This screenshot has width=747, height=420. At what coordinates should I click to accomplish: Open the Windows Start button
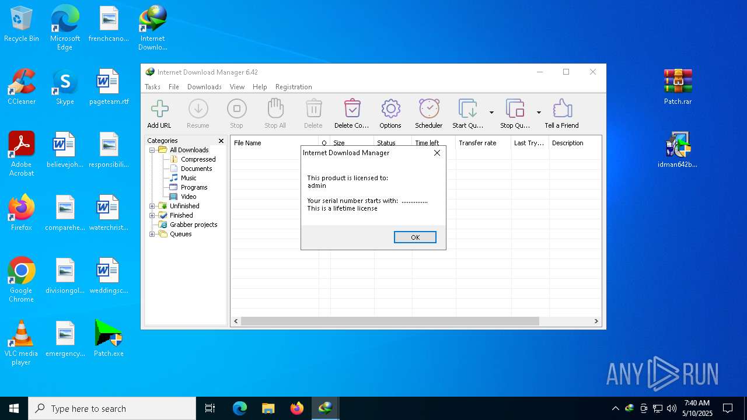pyautogui.click(x=14, y=408)
